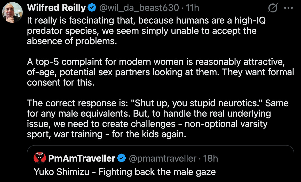The width and height of the screenshot is (301, 182).
Task: Click PmAmTraveller's small avatar icon
Action: tap(40, 158)
